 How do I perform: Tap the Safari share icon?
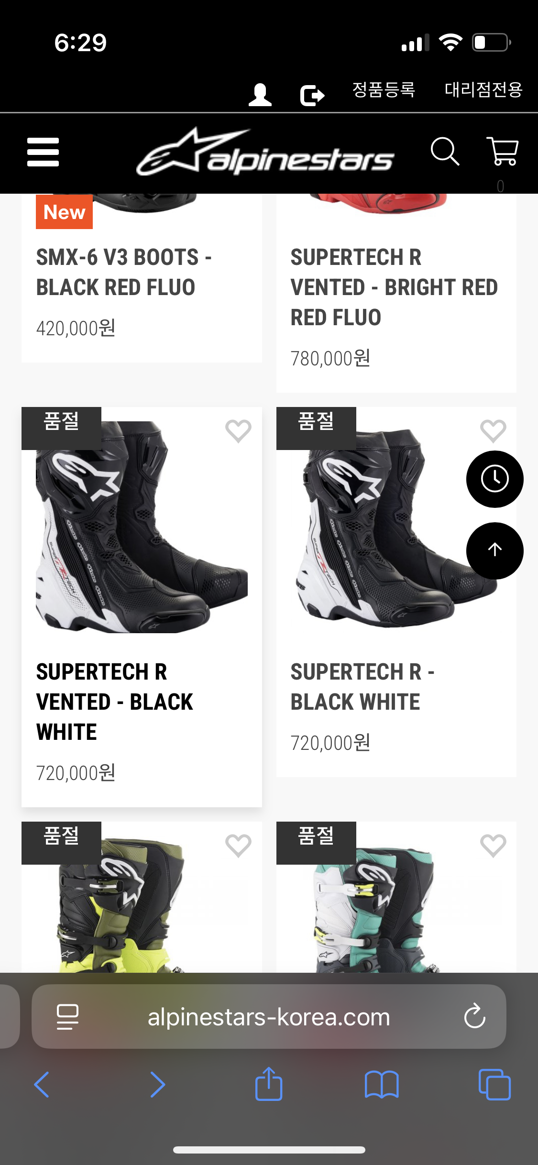click(x=269, y=1084)
